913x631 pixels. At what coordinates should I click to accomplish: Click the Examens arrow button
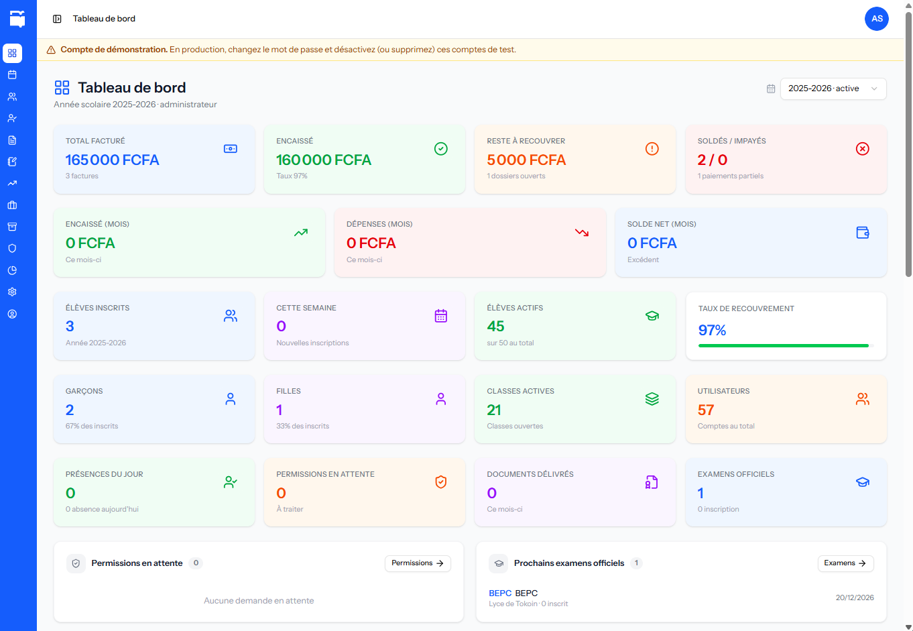(x=846, y=563)
